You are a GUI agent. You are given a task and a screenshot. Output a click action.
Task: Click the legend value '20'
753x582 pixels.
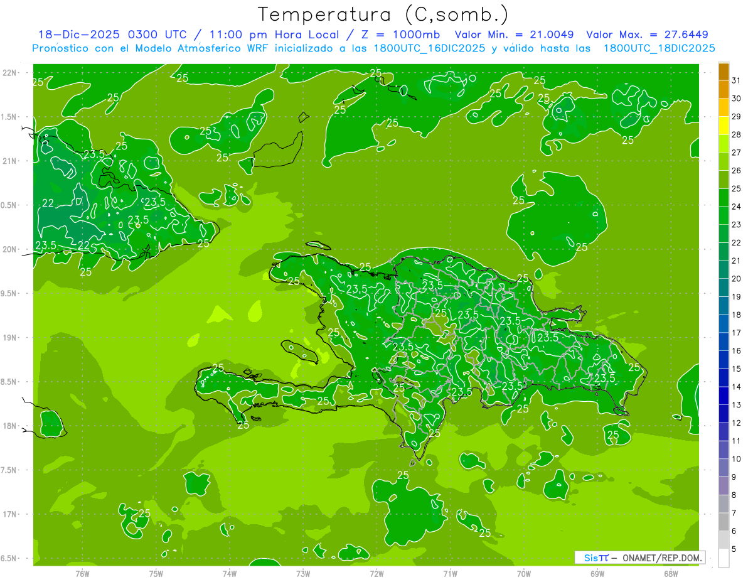click(736, 279)
